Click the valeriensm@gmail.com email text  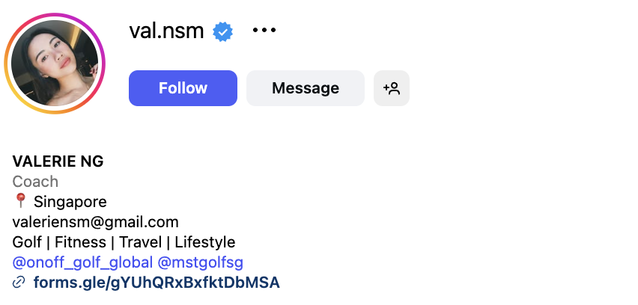tap(96, 222)
